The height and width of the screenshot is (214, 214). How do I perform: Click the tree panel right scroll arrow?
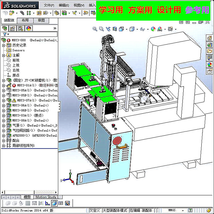click(x=56, y=192)
